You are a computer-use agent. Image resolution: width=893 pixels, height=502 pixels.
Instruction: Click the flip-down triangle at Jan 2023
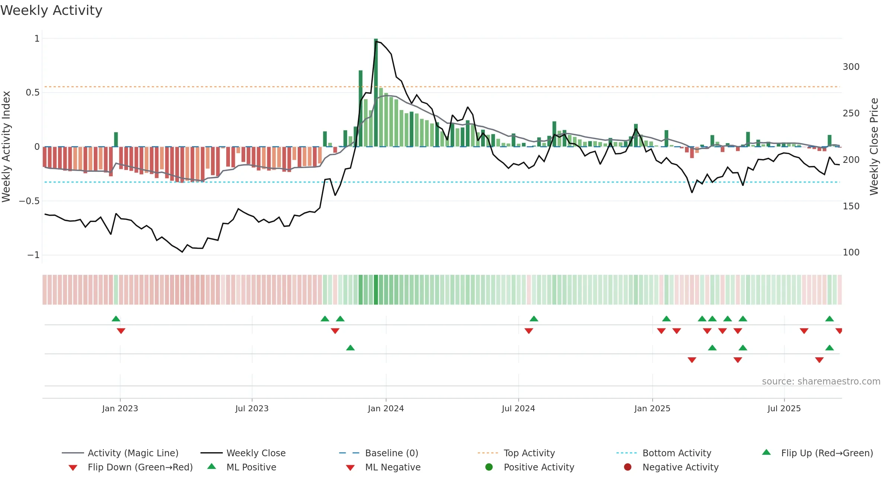click(x=121, y=331)
